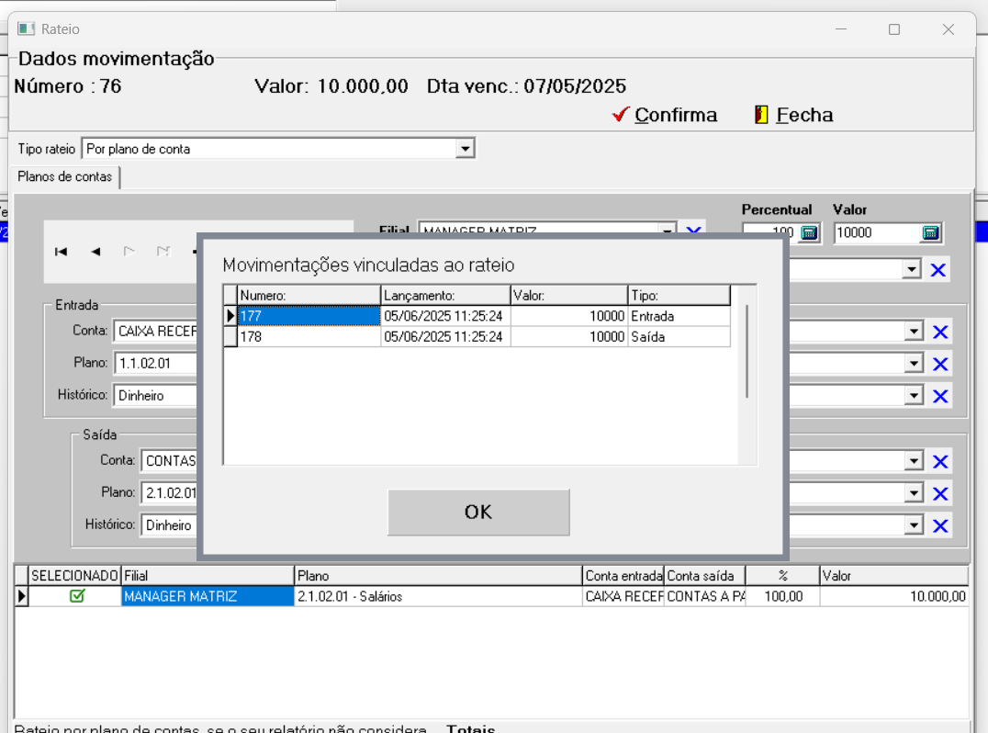988x733 pixels.
Task: Clear the Saída Histórico with blue X
Action: point(940,525)
